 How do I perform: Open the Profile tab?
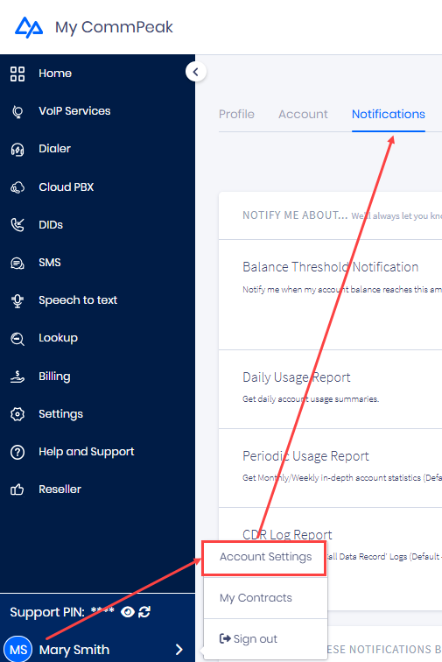[x=236, y=114]
